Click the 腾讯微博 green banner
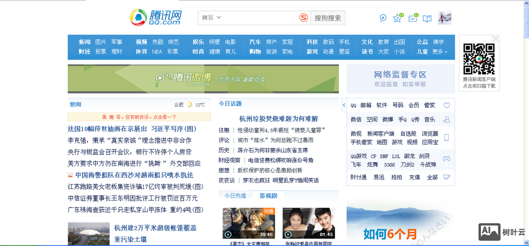Viewport: 529px width, 246px height. (x=203, y=79)
